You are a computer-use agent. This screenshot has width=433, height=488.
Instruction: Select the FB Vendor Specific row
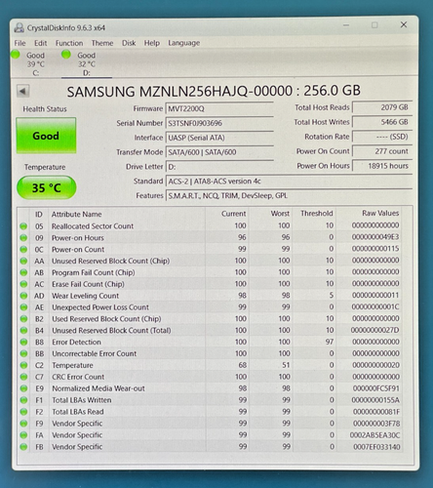[211, 447]
